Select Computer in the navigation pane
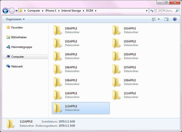Screen dimensions: 182x132 (25, 57)
